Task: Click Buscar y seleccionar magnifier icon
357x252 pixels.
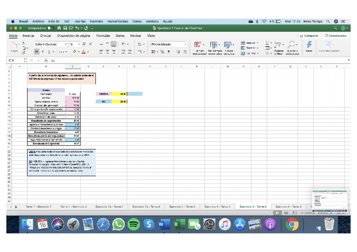Action: tap(291, 45)
